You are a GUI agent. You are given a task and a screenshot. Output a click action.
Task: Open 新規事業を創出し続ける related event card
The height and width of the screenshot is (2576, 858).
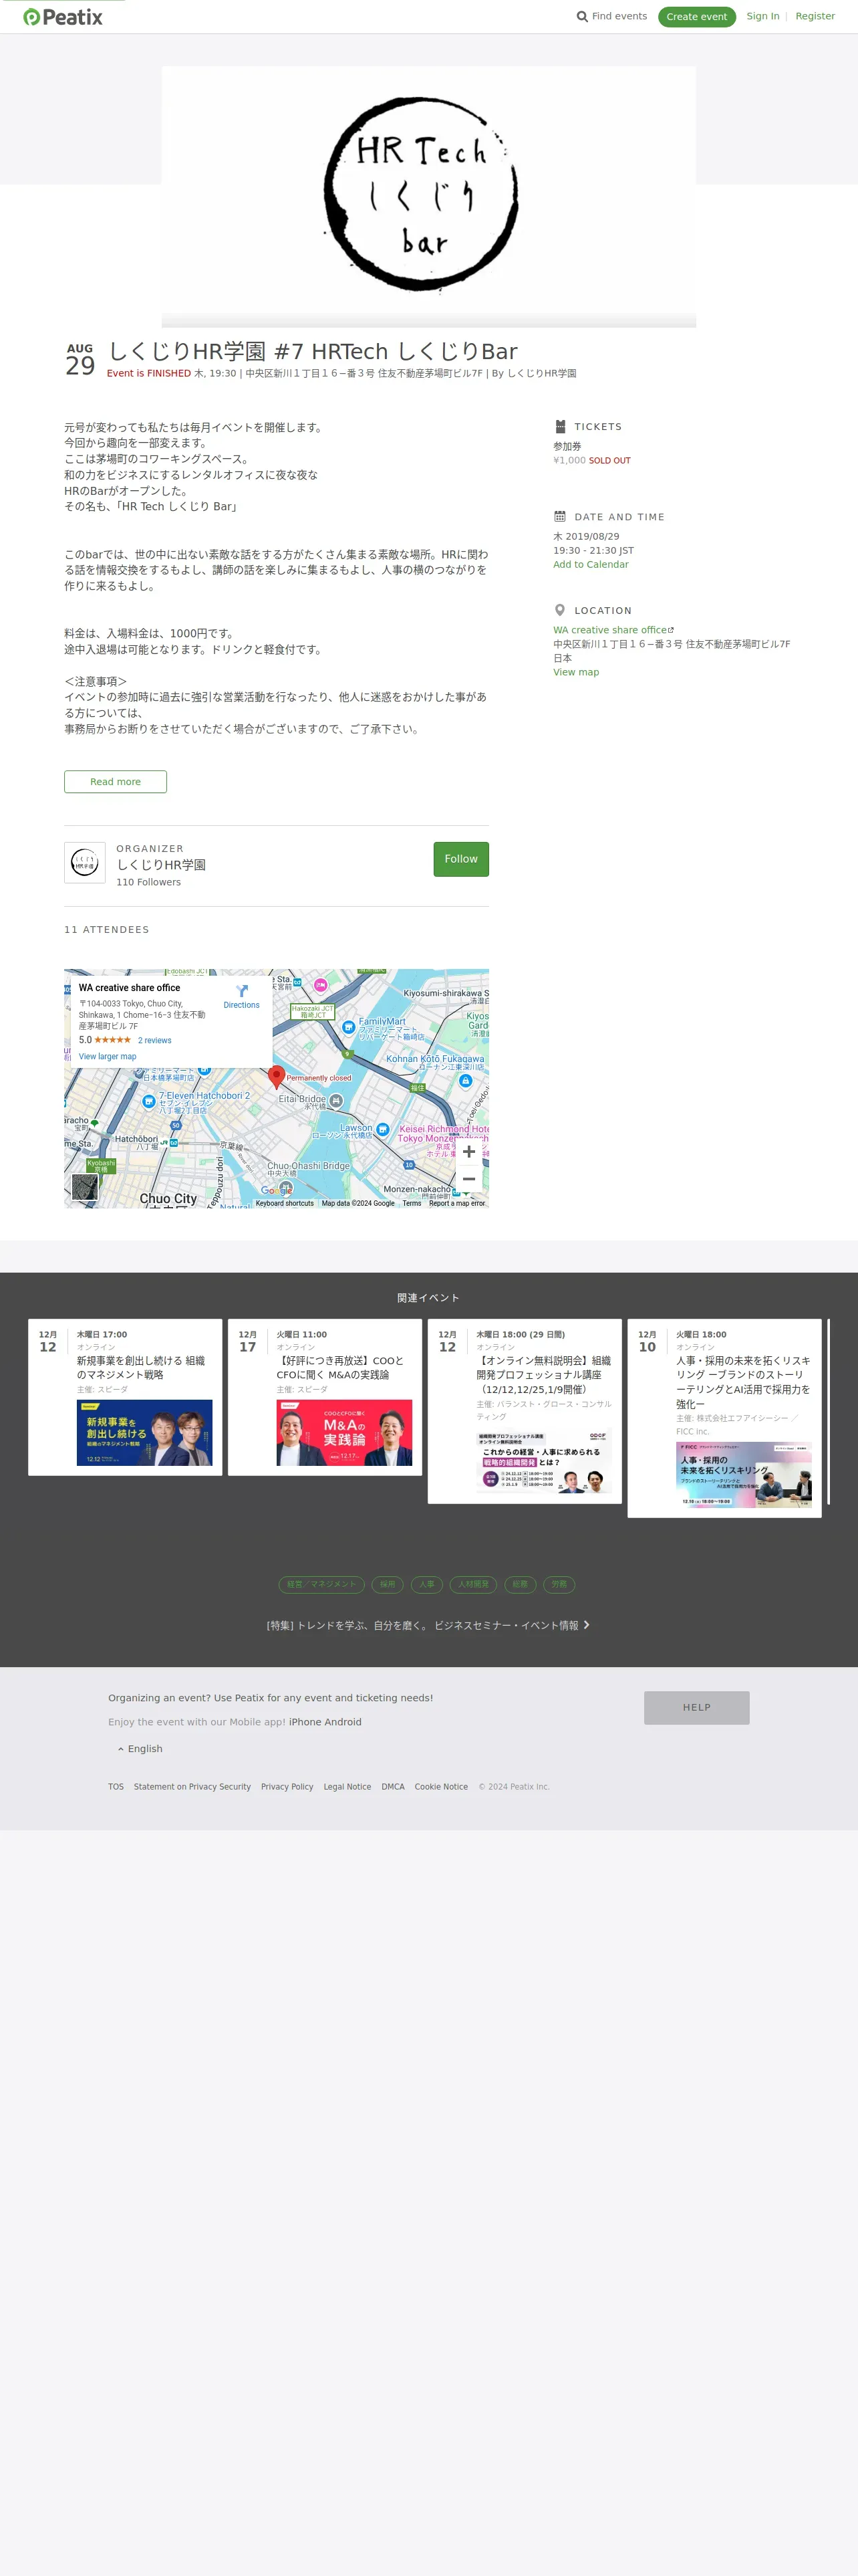(125, 1396)
